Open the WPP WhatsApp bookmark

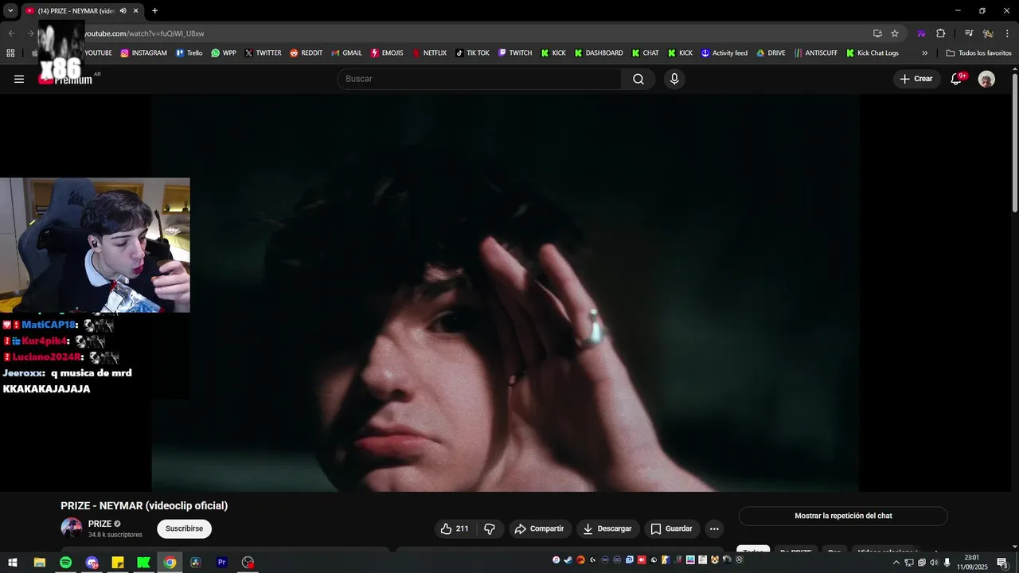pos(224,53)
